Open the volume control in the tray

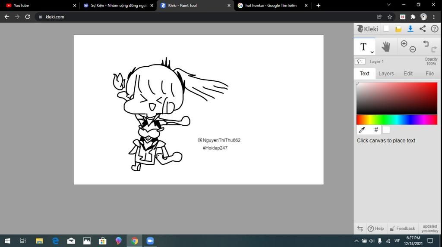click(371, 241)
